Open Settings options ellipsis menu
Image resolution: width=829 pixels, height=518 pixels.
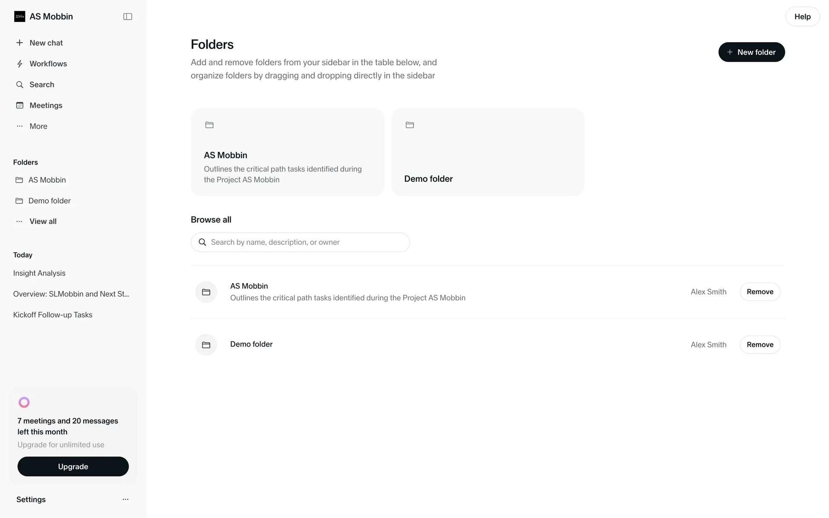tap(125, 499)
